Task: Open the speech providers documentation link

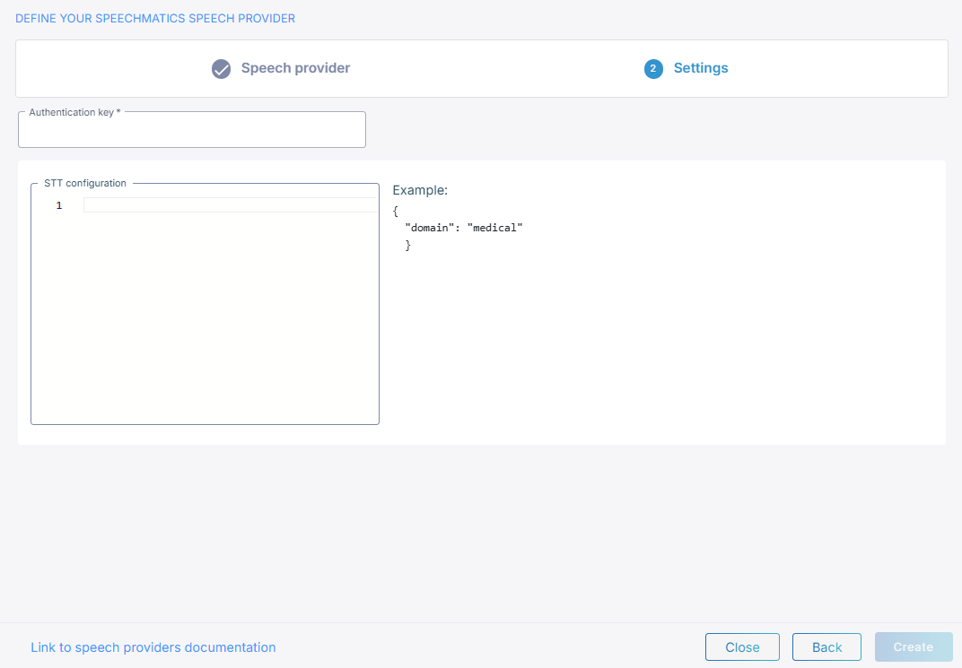Action: [x=153, y=647]
